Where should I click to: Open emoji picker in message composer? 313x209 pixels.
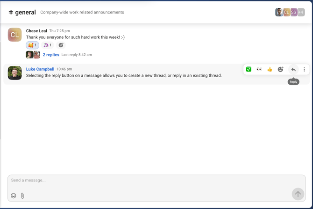(14, 196)
